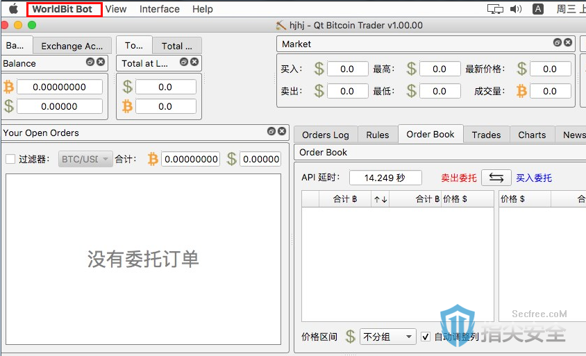Close the Your Open Orders panel
The image size is (586, 356).
282,131
